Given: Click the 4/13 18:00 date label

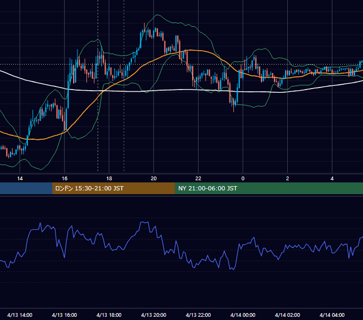Looking at the screenshot, I should [x=109, y=315].
